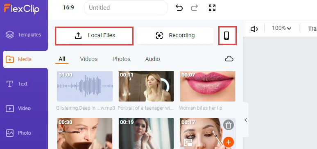Add the 00:17 video to timeline
This screenshot has height=149, width=317.
click(229, 142)
